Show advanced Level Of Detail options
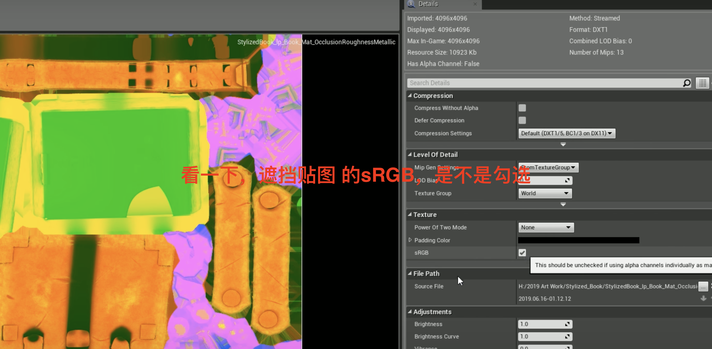Screen dimensions: 712x349 [563, 204]
